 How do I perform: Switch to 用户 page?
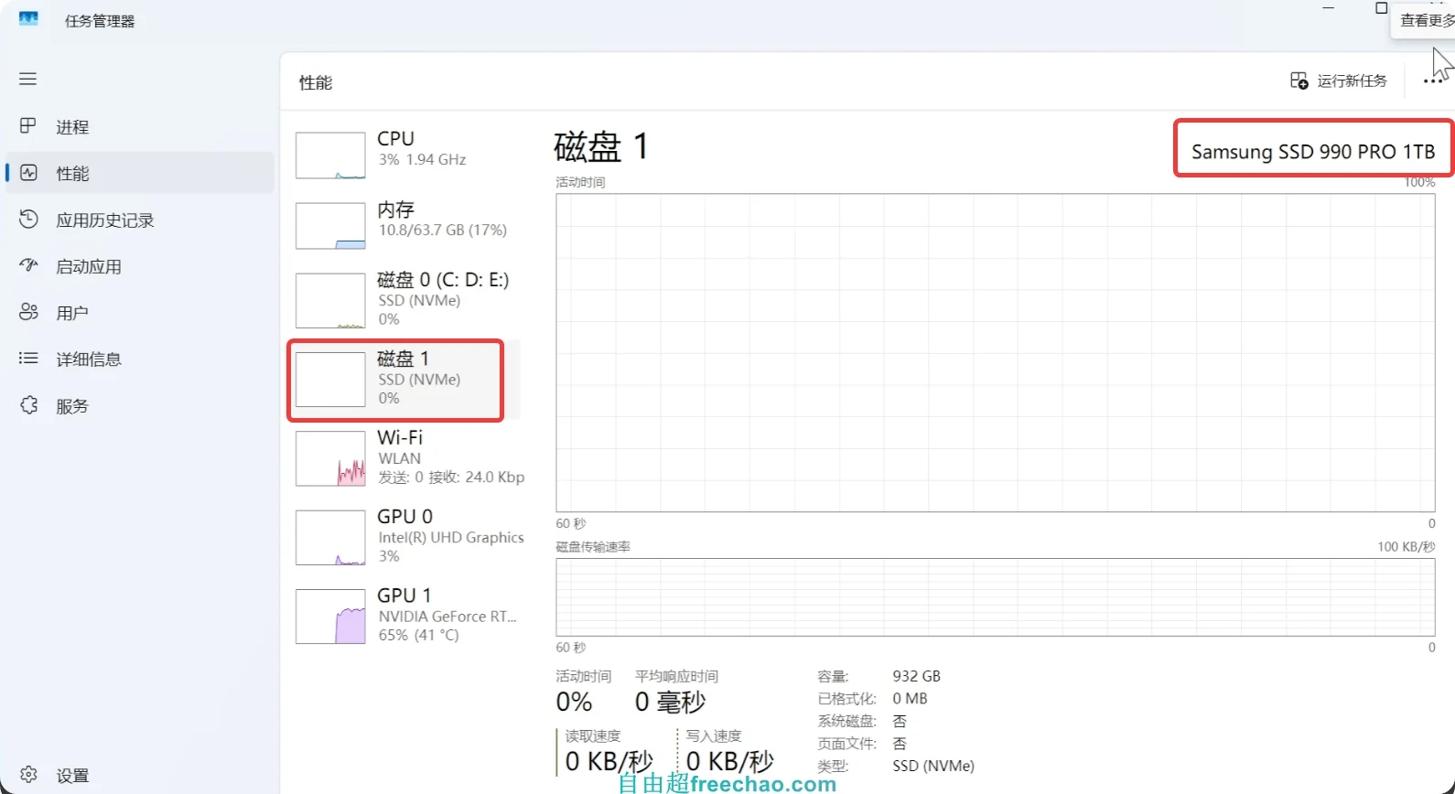[140, 313]
